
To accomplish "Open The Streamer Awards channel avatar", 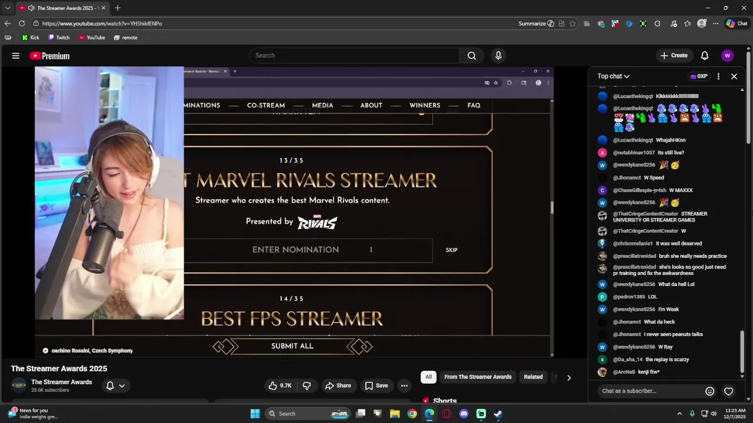I will point(19,385).
